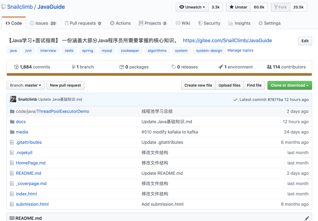The image size is (318, 221).
Task: Open commit message '#510 modify kafaka to kafka'
Action: click(x=170, y=132)
